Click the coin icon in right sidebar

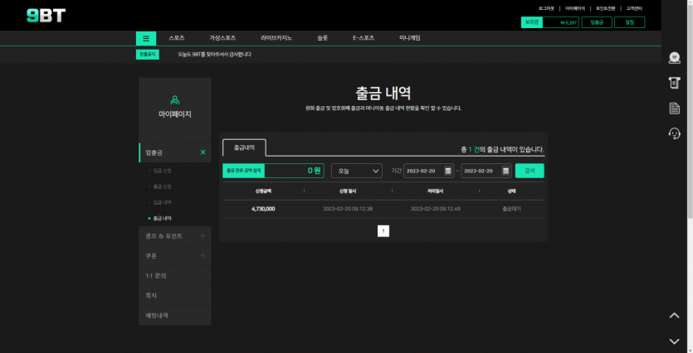[x=675, y=58]
